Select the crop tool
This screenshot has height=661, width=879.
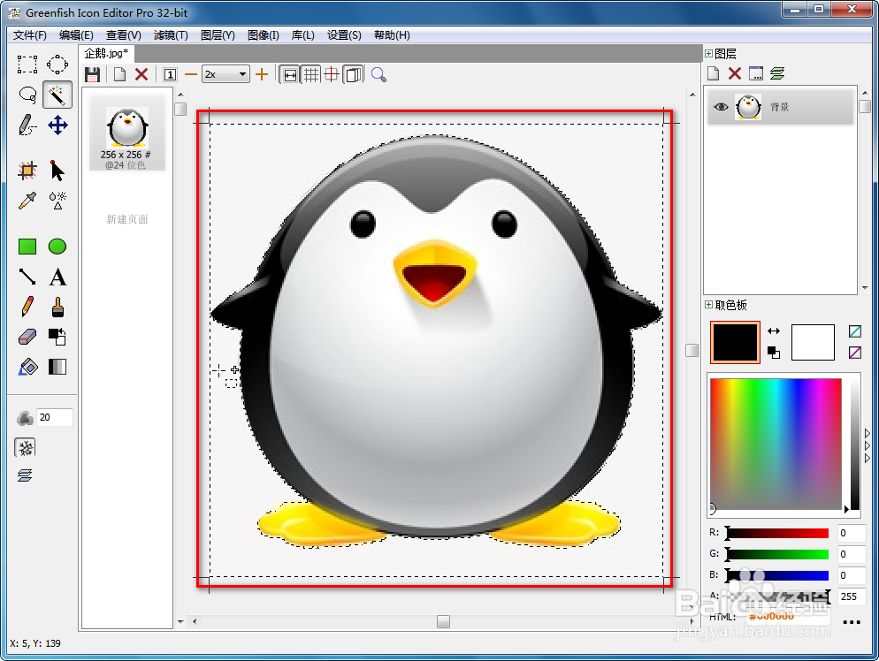[27, 171]
